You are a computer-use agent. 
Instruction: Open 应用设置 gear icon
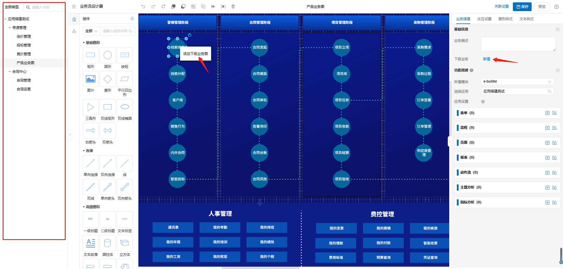tap(483, 102)
